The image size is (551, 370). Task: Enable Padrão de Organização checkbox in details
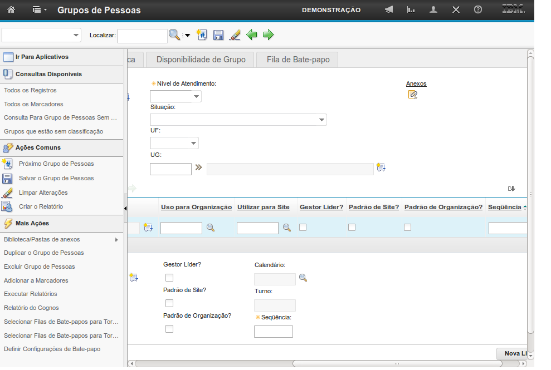169,329
